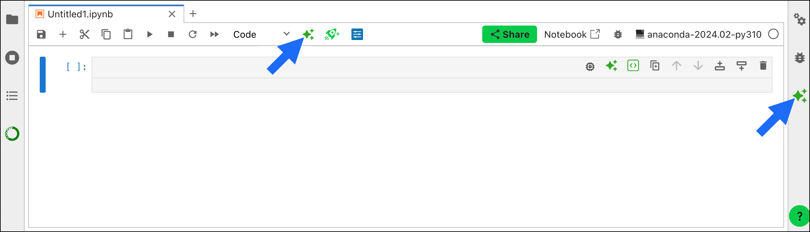Click the kernel status circle indicator
The width and height of the screenshot is (810, 232).
click(774, 34)
